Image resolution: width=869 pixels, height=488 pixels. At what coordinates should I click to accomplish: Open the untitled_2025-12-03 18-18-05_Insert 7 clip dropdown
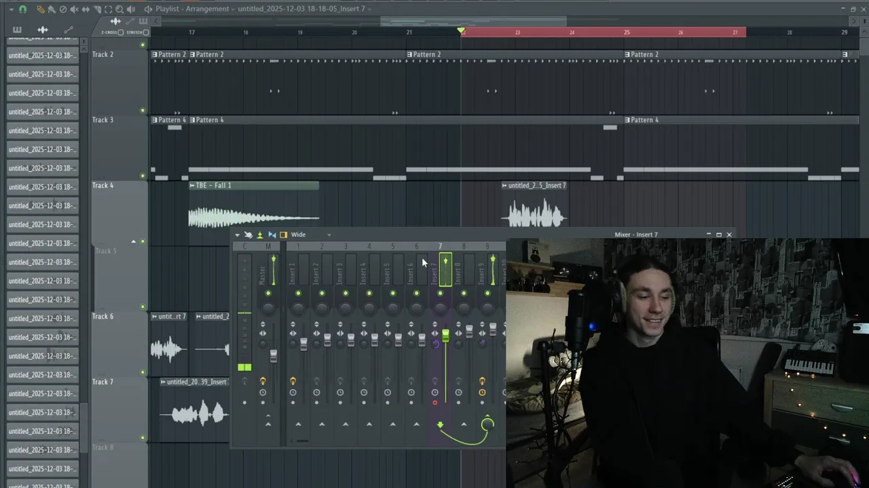306,9
